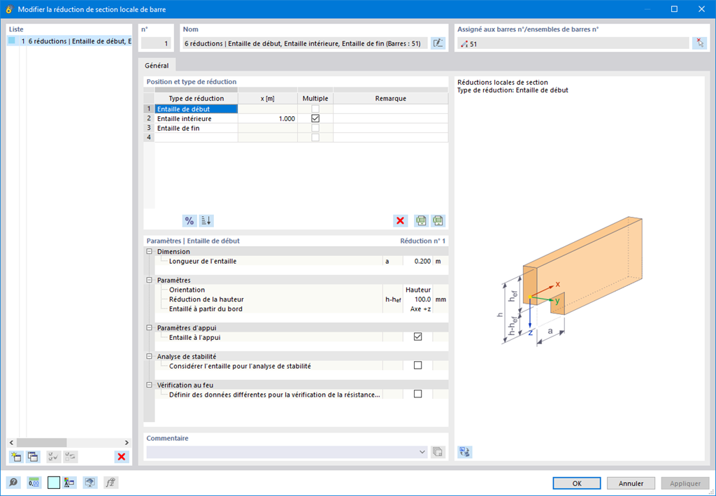Click the bar 51 member icon in Assigné field

(x=464, y=44)
